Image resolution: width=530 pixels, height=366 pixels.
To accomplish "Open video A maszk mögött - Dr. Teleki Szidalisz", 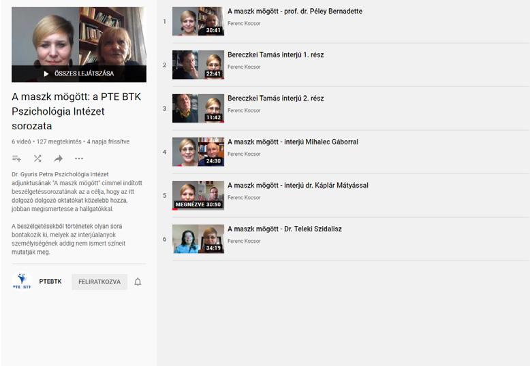I will (x=285, y=229).
